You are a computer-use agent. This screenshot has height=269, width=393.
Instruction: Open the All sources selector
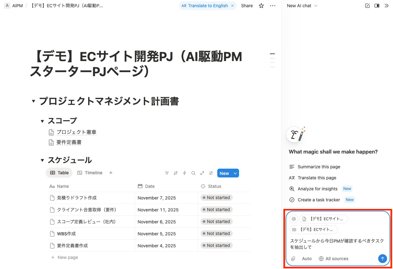point(333,259)
